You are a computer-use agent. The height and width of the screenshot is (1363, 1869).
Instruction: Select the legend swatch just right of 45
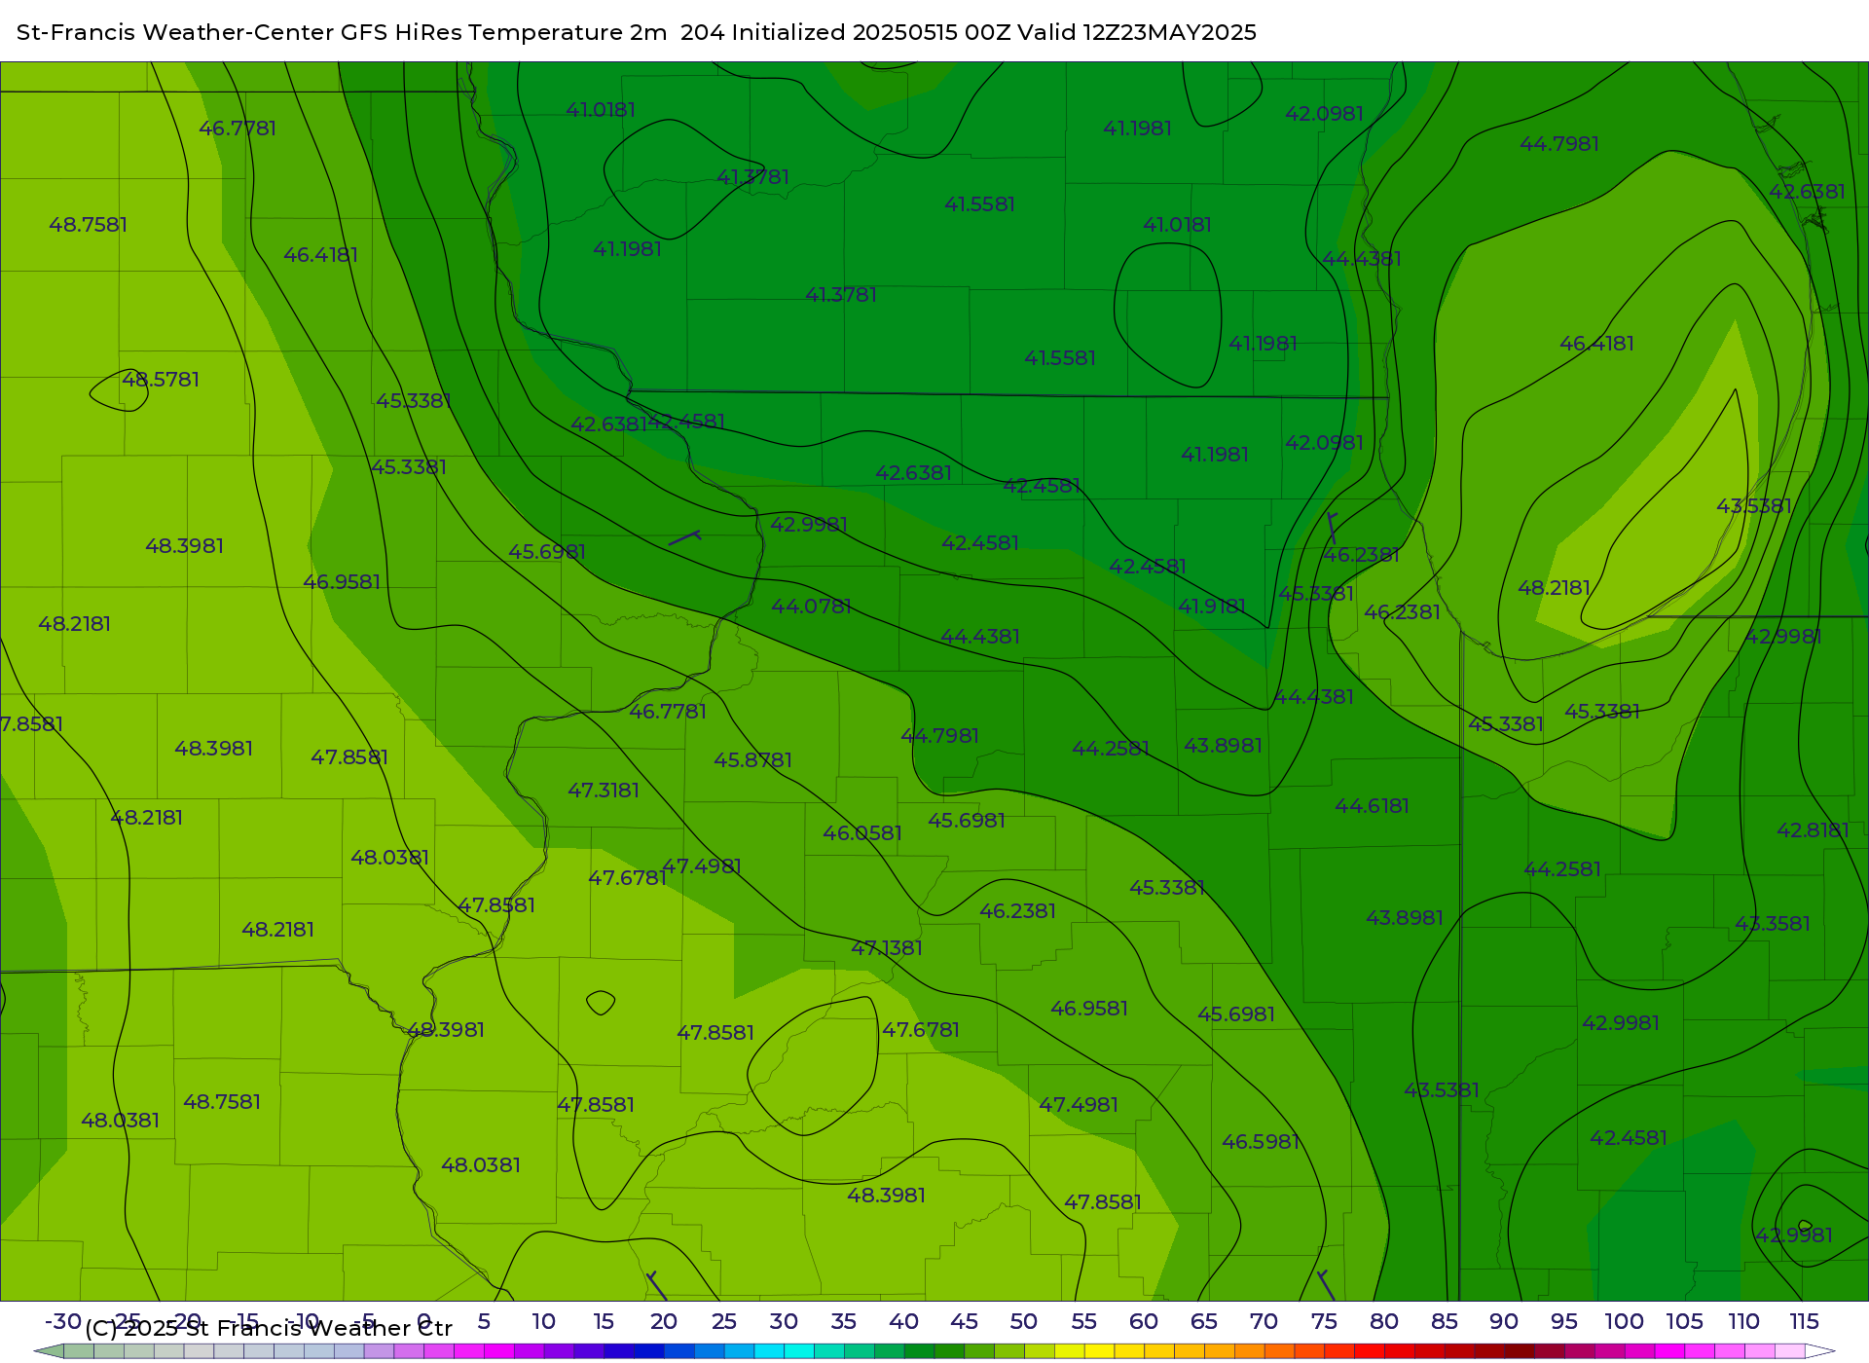(979, 1351)
